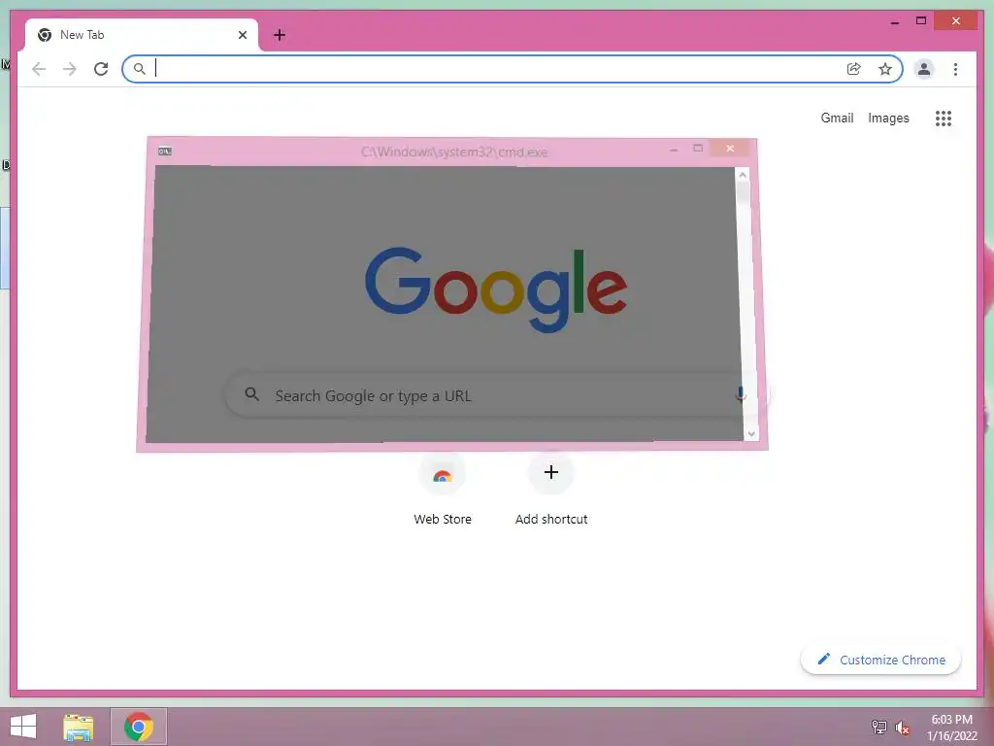Minimize the Chrome window
The image size is (994, 746).
point(894,21)
